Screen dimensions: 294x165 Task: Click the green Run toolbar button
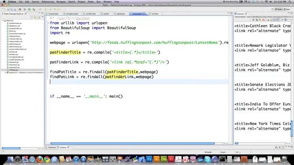point(29,9)
